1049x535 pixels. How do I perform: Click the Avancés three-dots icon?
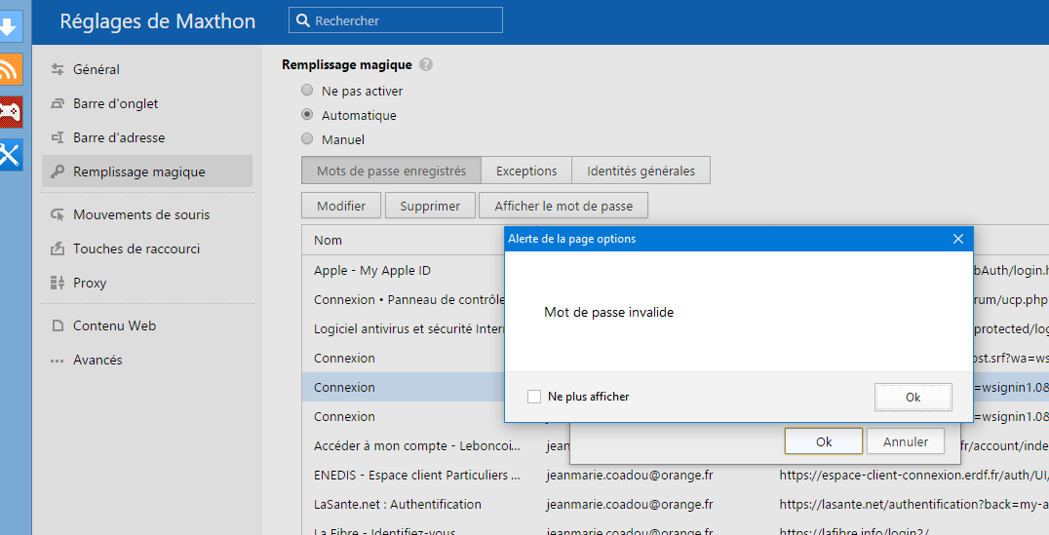[58, 361]
